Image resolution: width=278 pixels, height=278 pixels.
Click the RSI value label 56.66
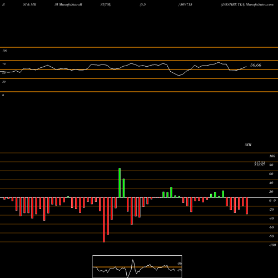(256, 65)
